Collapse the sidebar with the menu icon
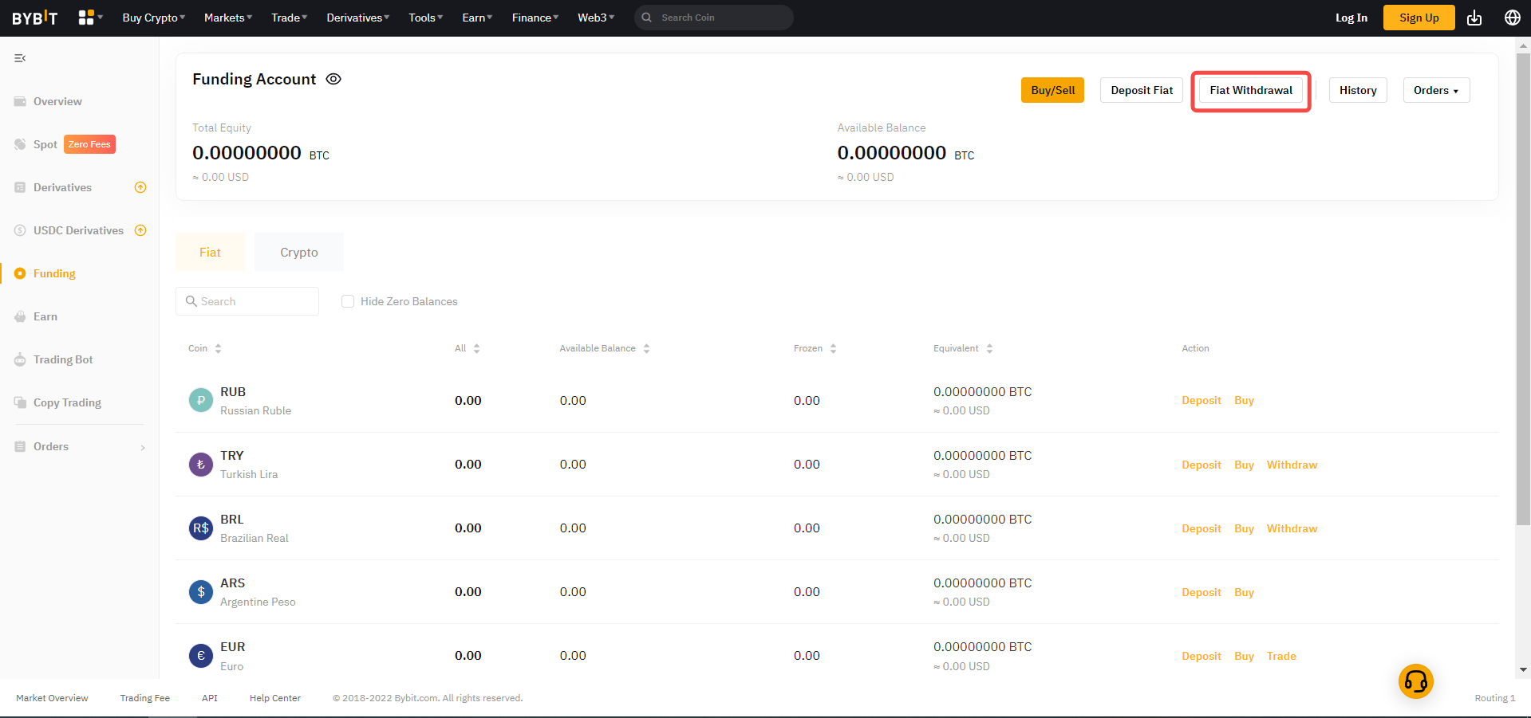Viewport: 1531px width, 718px height. [x=20, y=58]
